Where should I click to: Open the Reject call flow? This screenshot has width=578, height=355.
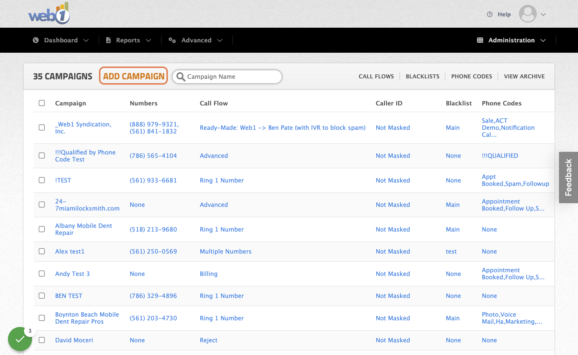(208, 340)
